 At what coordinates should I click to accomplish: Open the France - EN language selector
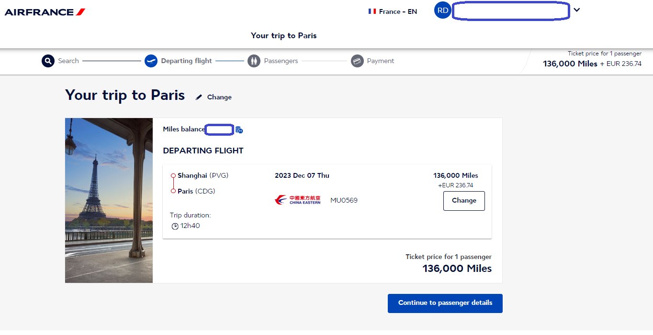tap(393, 11)
